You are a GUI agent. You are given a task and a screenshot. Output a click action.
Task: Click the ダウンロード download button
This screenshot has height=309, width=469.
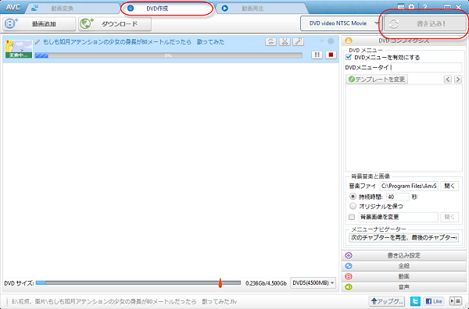click(x=115, y=24)
